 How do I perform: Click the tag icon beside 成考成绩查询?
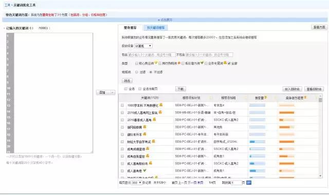148,148
